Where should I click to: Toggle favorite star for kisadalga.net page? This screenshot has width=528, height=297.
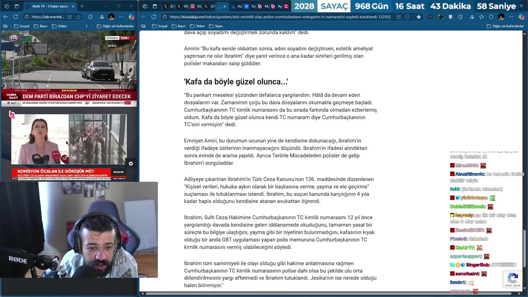(x=419, y=17)
